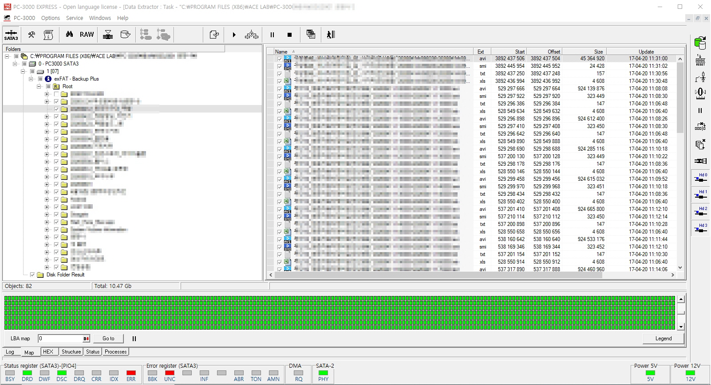Click the file list vertical scrollbar thumb
Viewport: 711px width, 385px height.
(680, 97)
